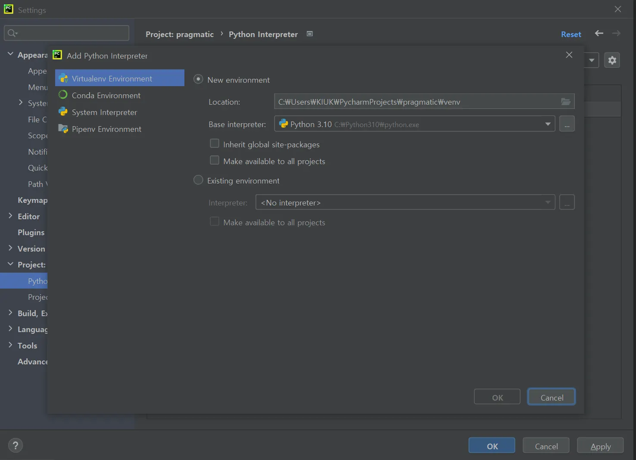
Task: Click the Conda Environment icon
Action: pos(63,95)
